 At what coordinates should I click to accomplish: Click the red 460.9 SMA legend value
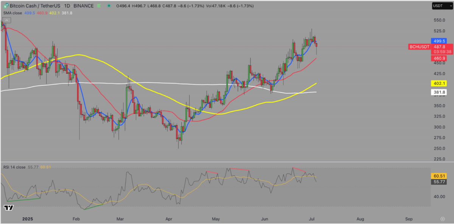(42, 13)
